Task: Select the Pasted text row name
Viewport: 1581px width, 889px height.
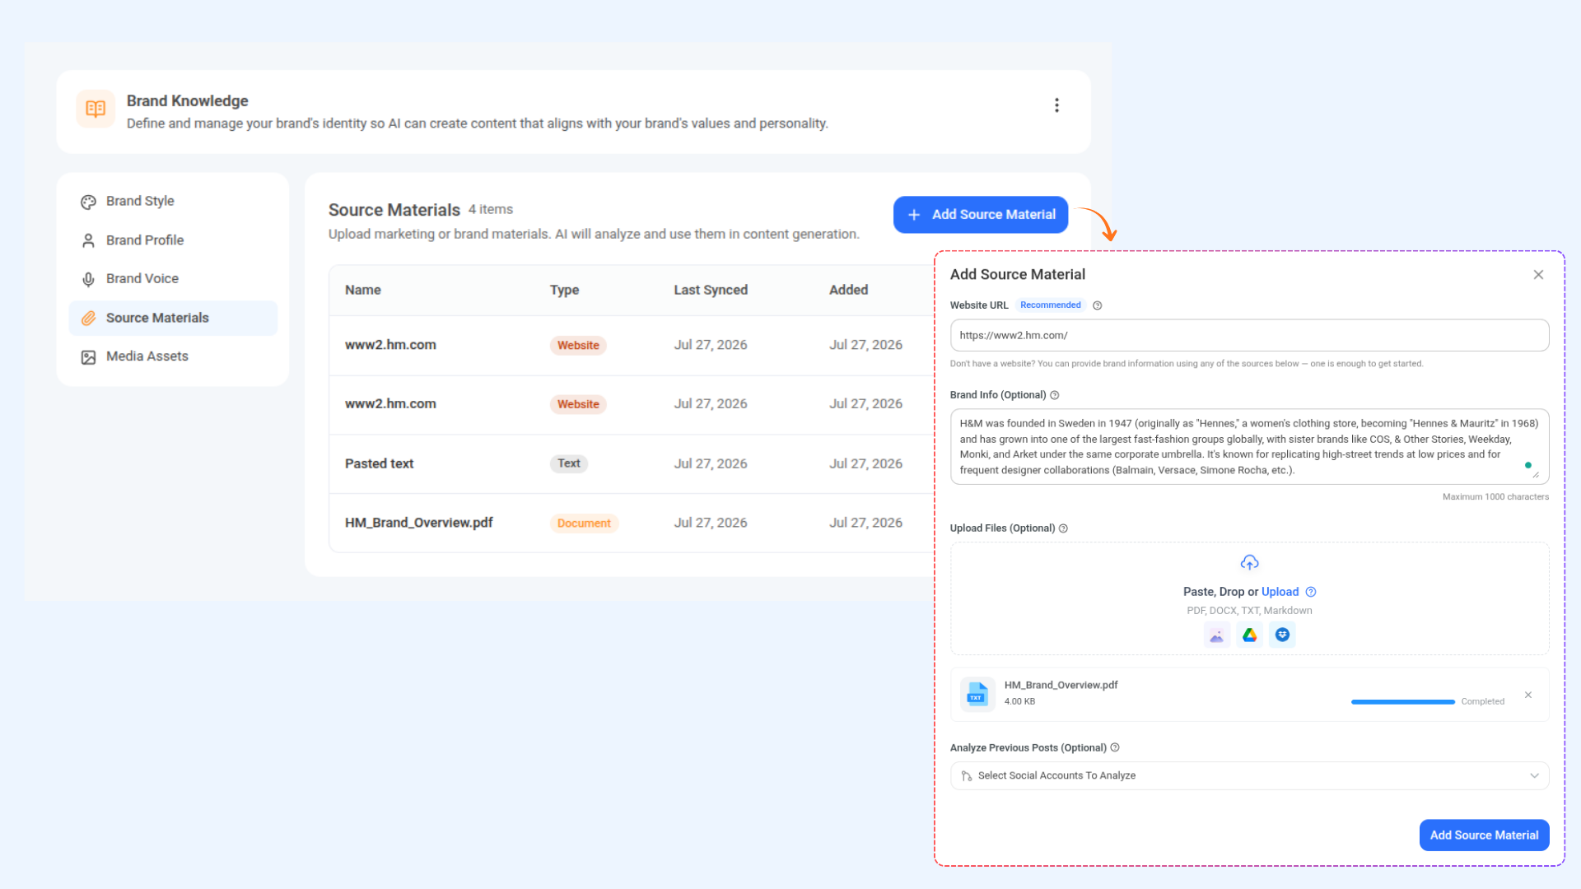Action: [379, 463]
